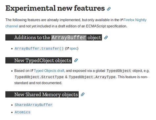Click the TypedObject.ArrayType code snippet

[x=92, y=77]
